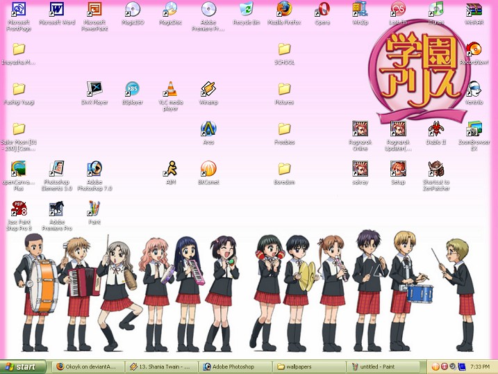Select the Freebies folder
Viewport: 498px width, 374px height.
point(284,129)
